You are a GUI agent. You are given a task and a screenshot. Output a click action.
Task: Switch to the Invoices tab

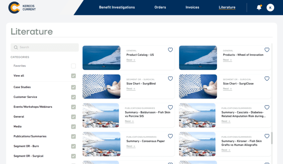192,7
